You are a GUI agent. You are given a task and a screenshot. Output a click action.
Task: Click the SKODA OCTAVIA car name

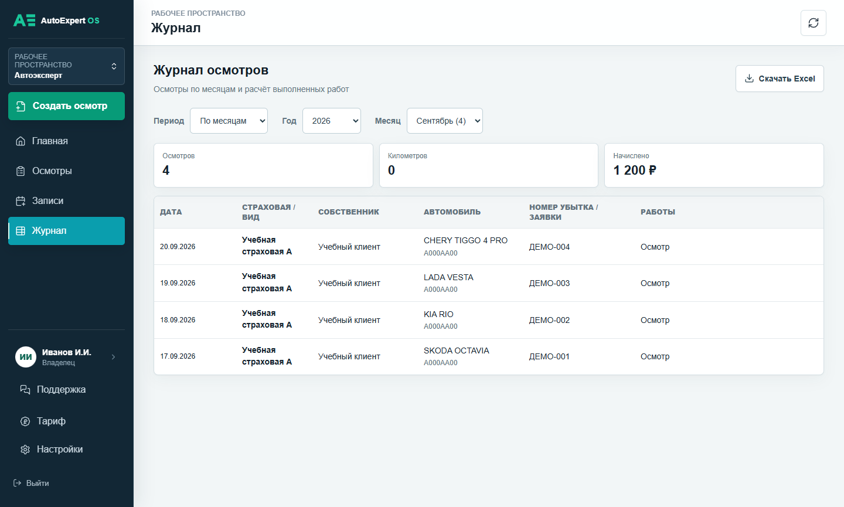456,351
